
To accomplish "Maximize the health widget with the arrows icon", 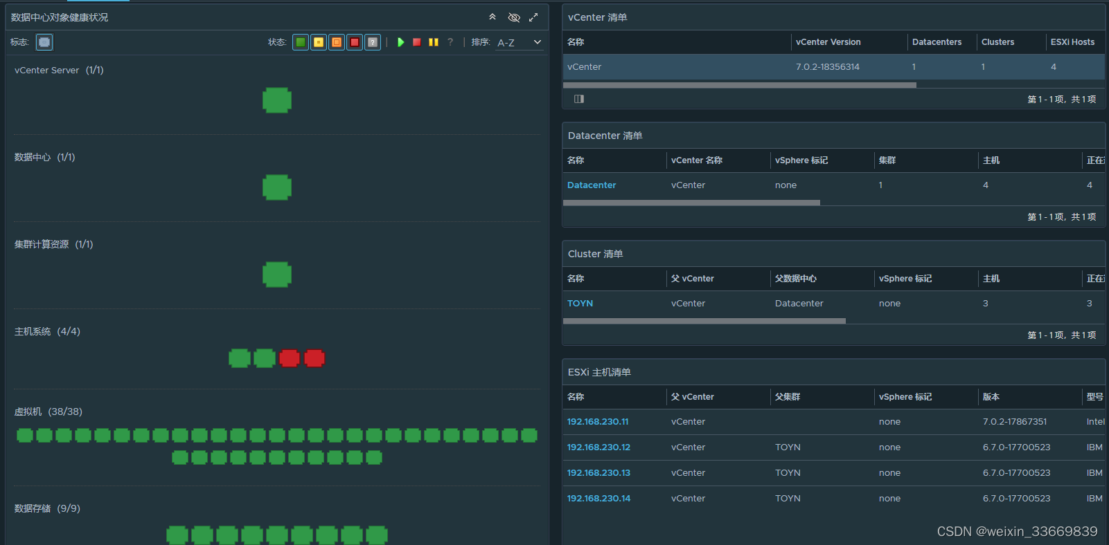I will point(533,17).
